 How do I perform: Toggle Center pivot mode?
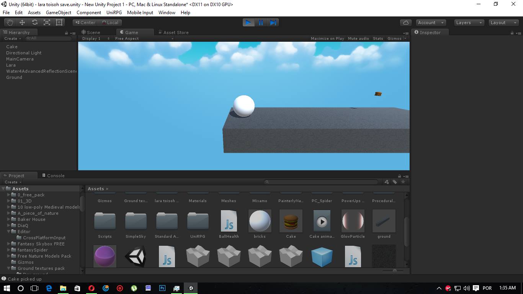(x=85, y=23)
